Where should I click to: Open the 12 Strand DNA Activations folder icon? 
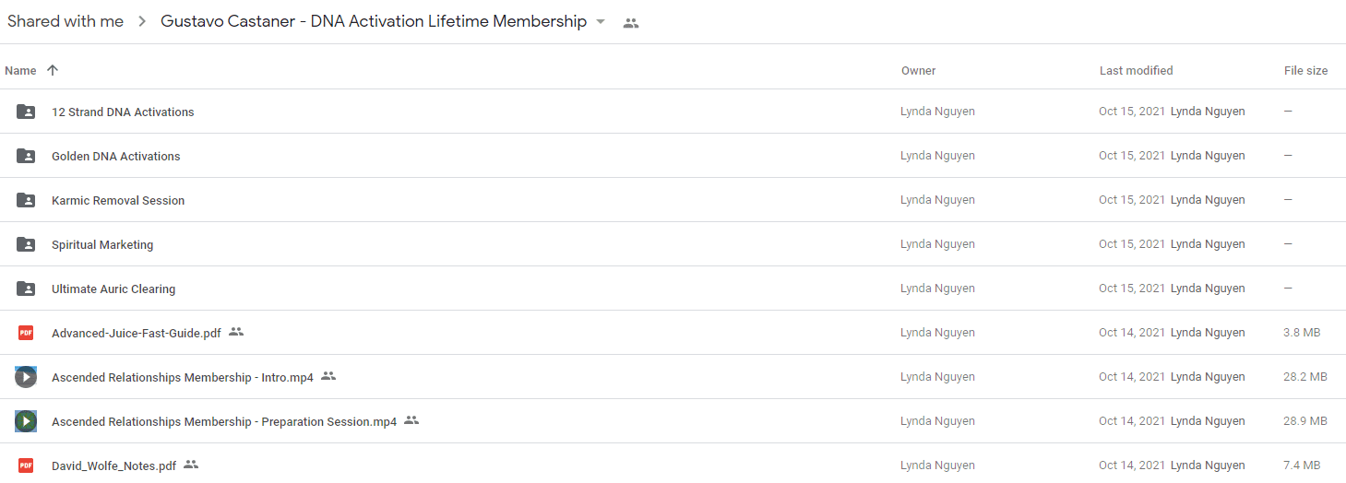26,112
